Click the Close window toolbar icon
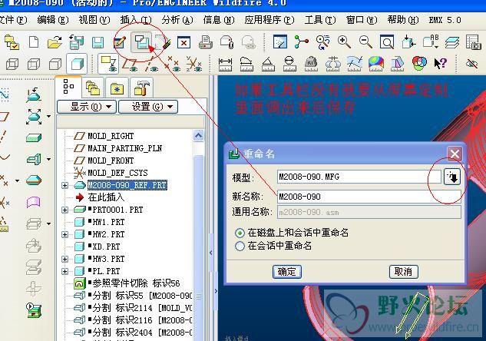The image size is (486, 341). [x=183, y=42]
